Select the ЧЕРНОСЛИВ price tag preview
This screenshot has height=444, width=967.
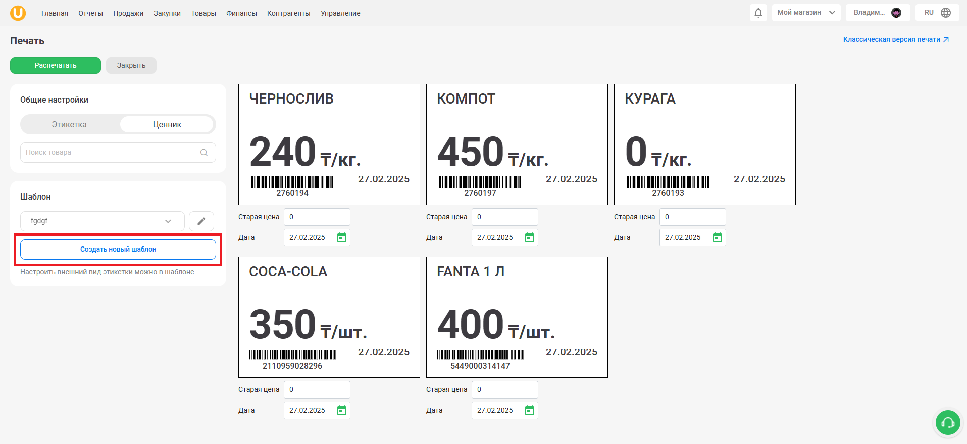pyautogui.click(x=329, y=144)
